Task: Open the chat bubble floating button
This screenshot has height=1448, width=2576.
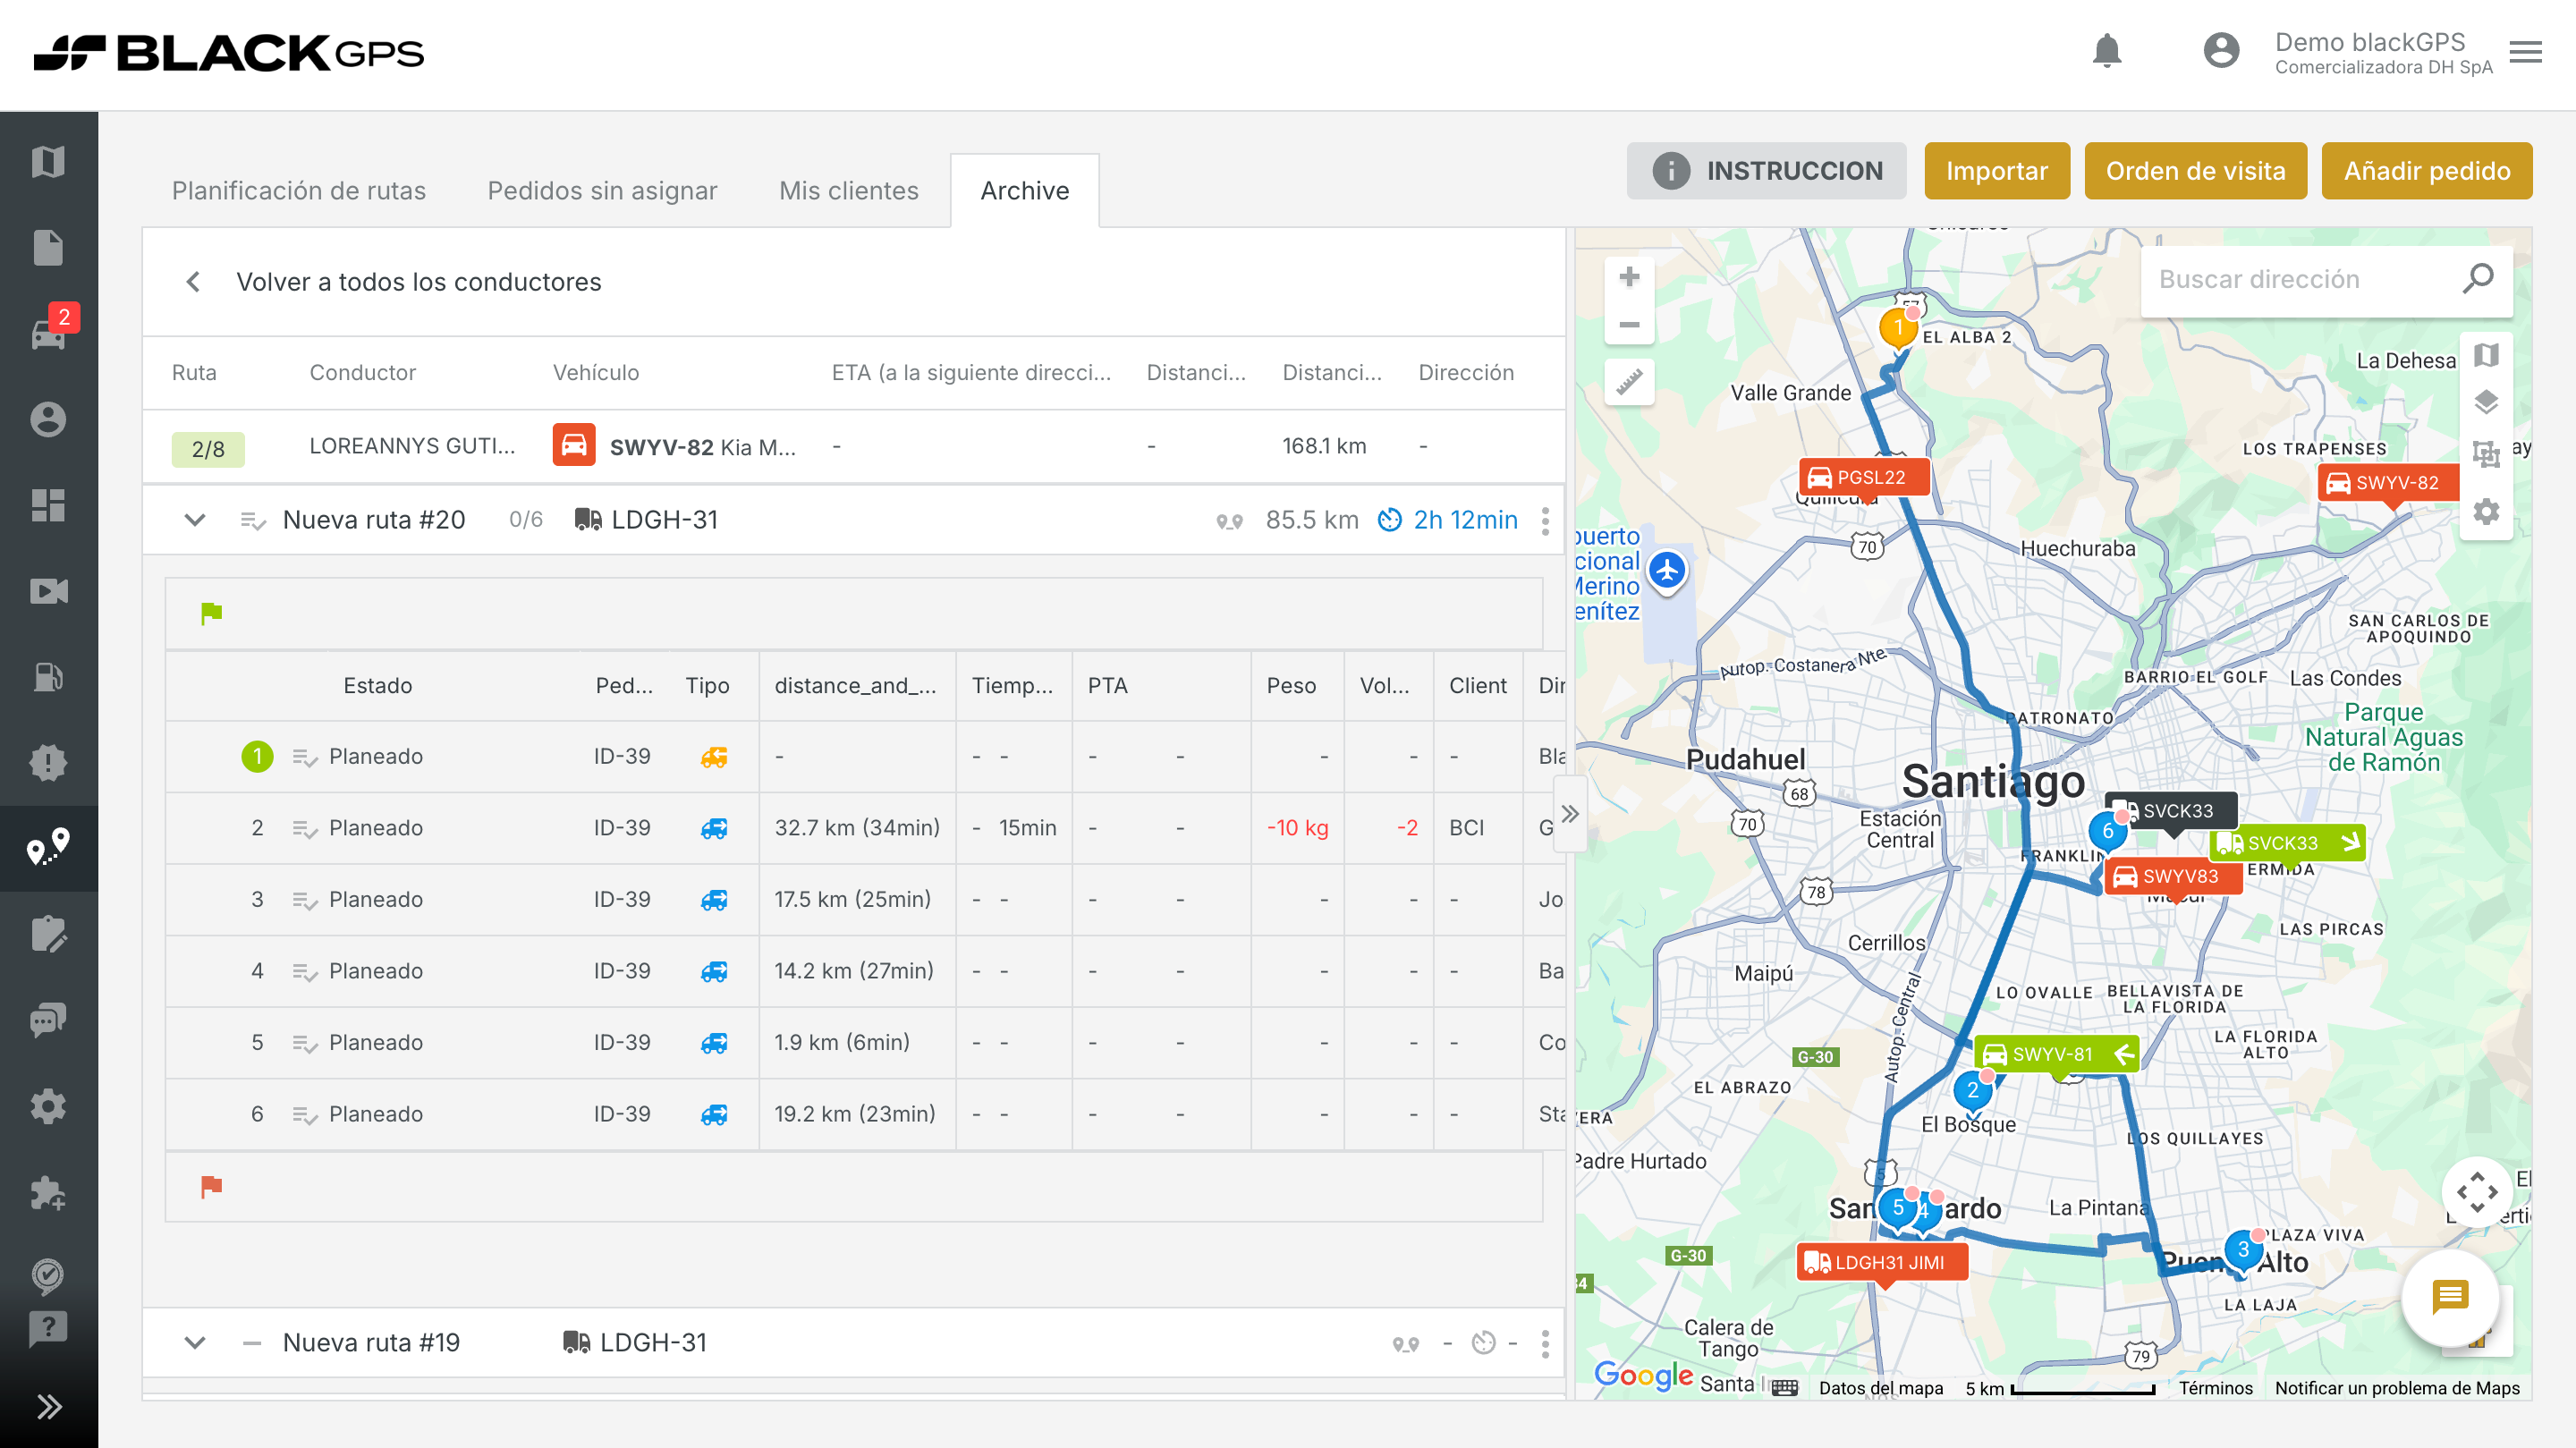Action: pyautogui.click(x=2450, y=1297)
